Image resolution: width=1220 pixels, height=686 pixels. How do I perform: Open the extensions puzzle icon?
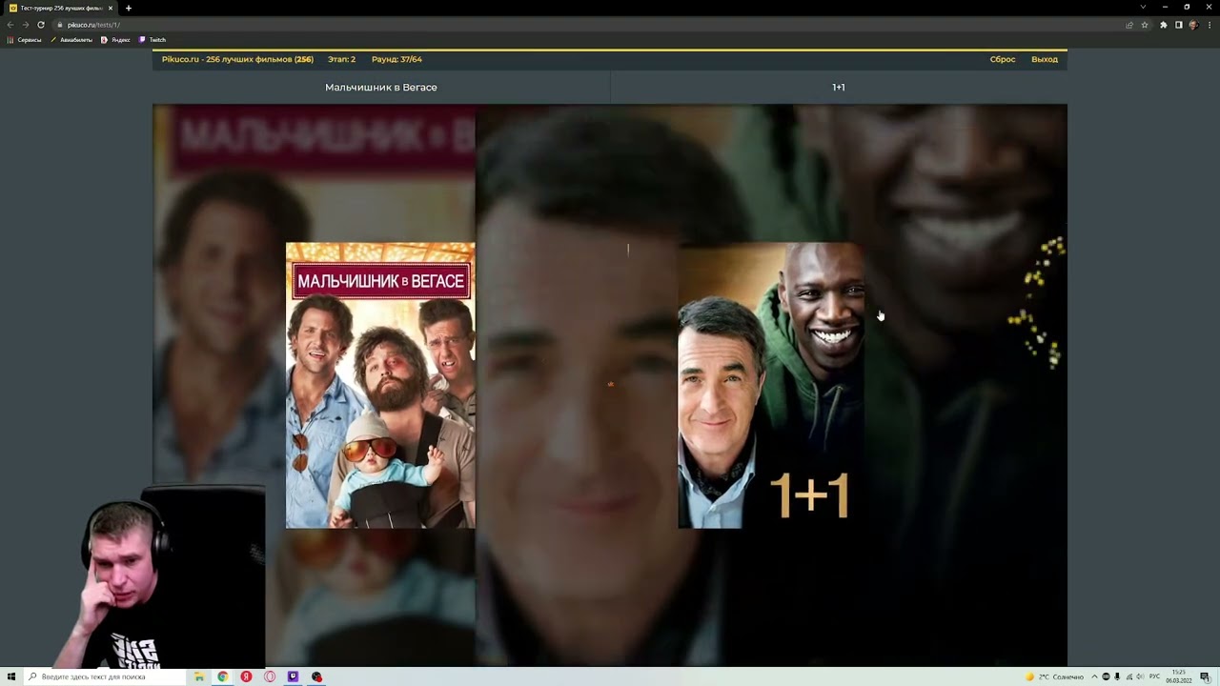[1164, 25]
